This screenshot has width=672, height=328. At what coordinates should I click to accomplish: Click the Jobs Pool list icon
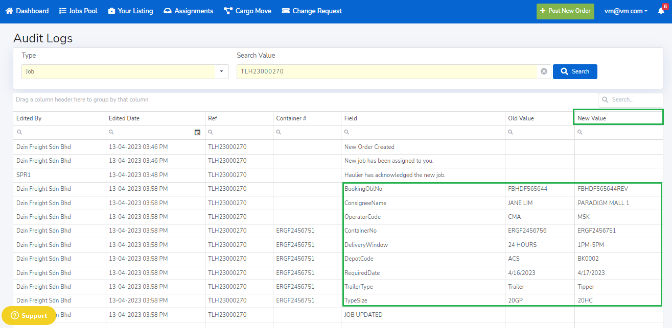[x=63, y=11]
